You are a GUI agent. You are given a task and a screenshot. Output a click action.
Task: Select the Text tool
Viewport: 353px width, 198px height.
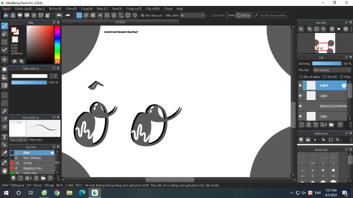coord(4,137)
